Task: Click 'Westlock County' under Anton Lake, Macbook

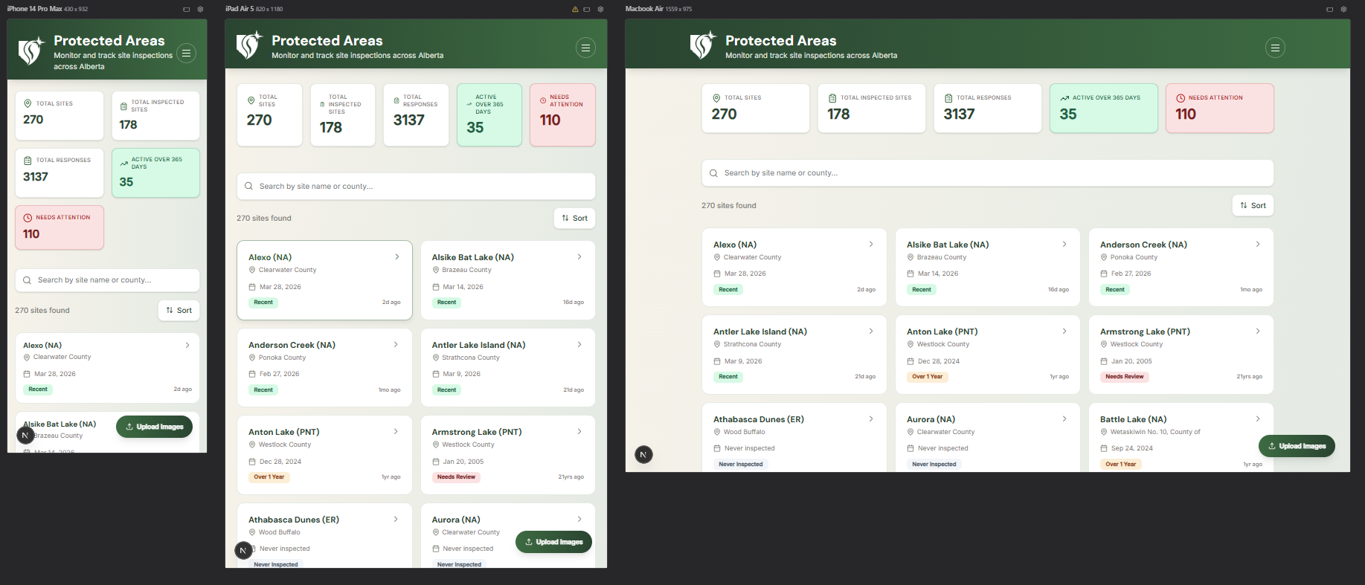Action: point(943,344)
